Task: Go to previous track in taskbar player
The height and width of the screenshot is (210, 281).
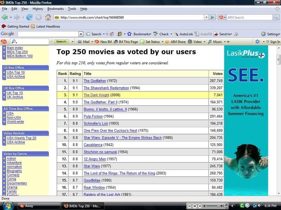Action: [x=189, y=206]
